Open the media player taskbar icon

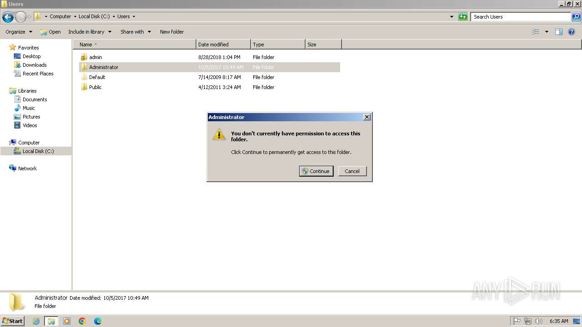point(67,321)
